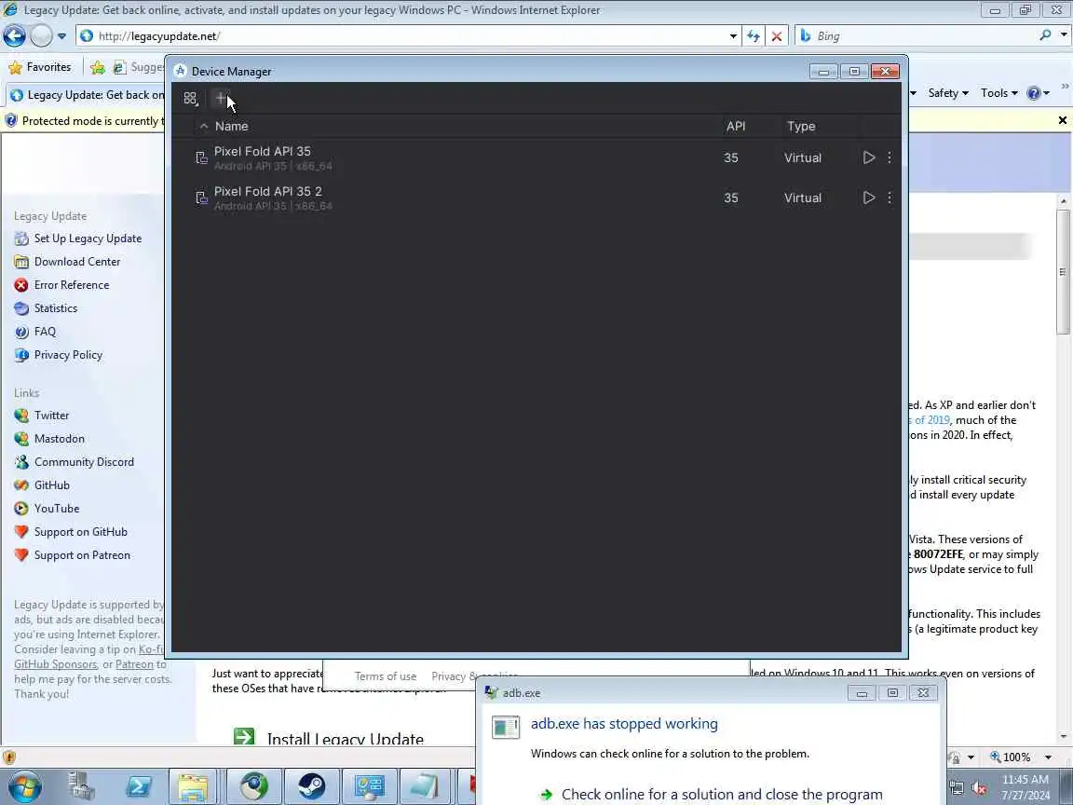Open the Safety menu in IE
This screenshot has width=1073, height=805.
click(948, 93)
